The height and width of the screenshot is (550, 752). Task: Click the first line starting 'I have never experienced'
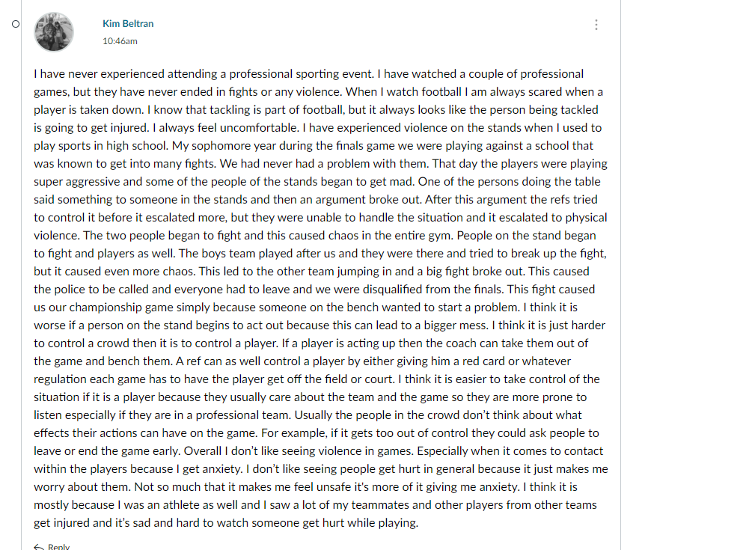(x=308, y=74)
